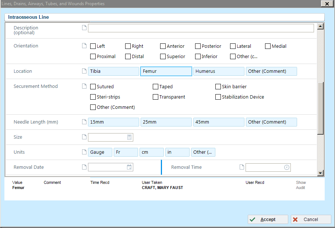Open the comment note icon beside Size
335x228 pixels.
tap(84, 137)
